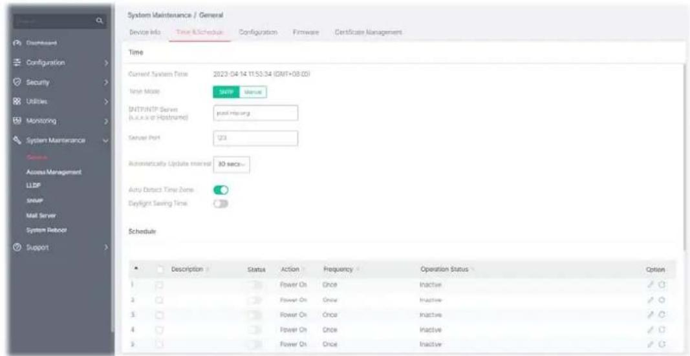Click the Configuration sliders icon

tap(17, 63)
